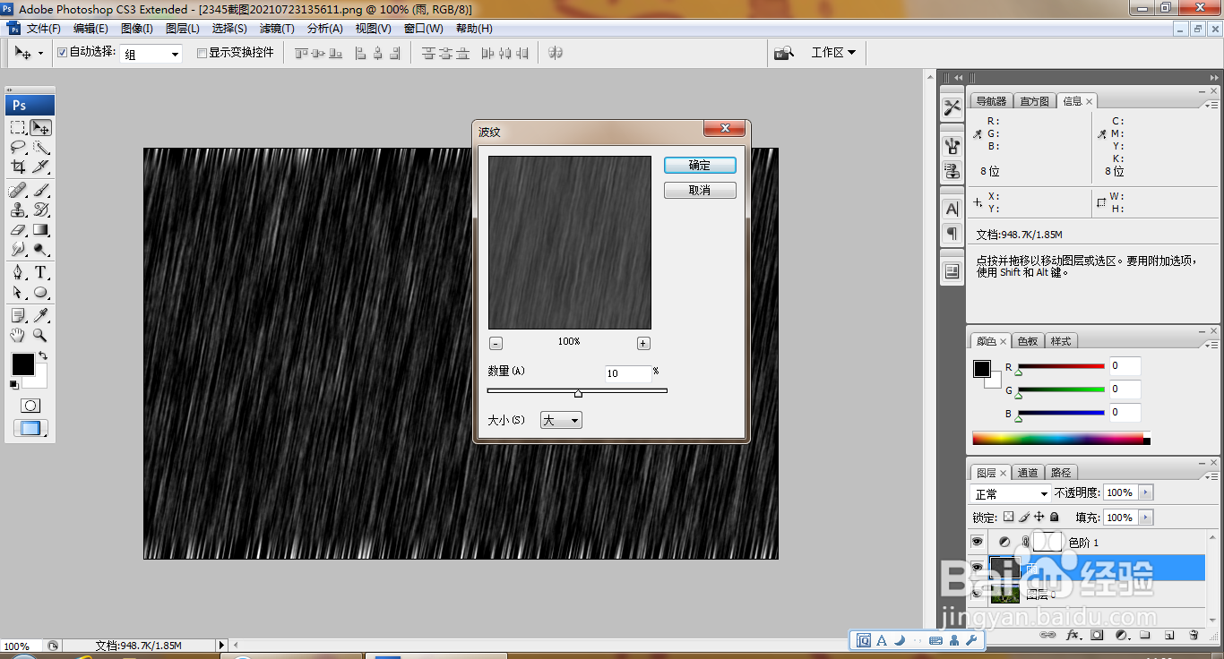Screen dimensions: 1224x659
Task: Select the Lasso tool
Action: coord(18,147)
